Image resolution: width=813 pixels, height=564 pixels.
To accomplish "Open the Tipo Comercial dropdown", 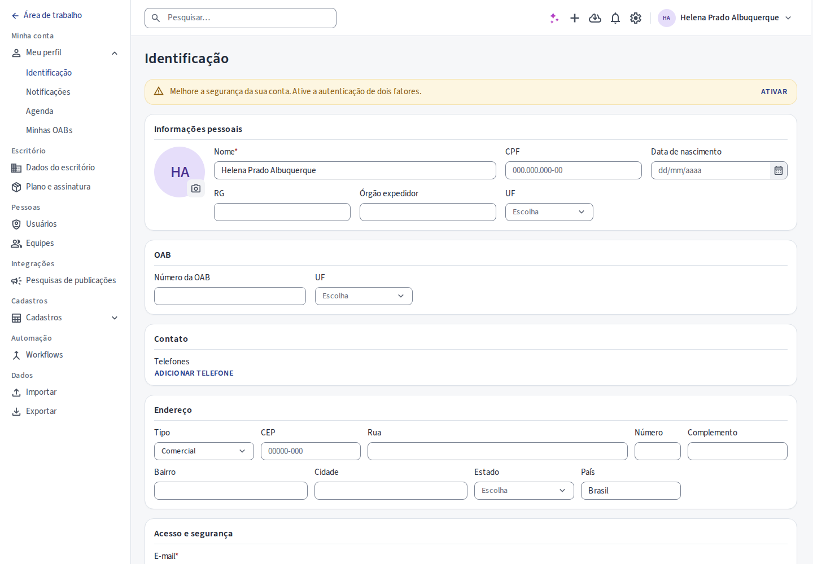I will click(x=204, y=451).
